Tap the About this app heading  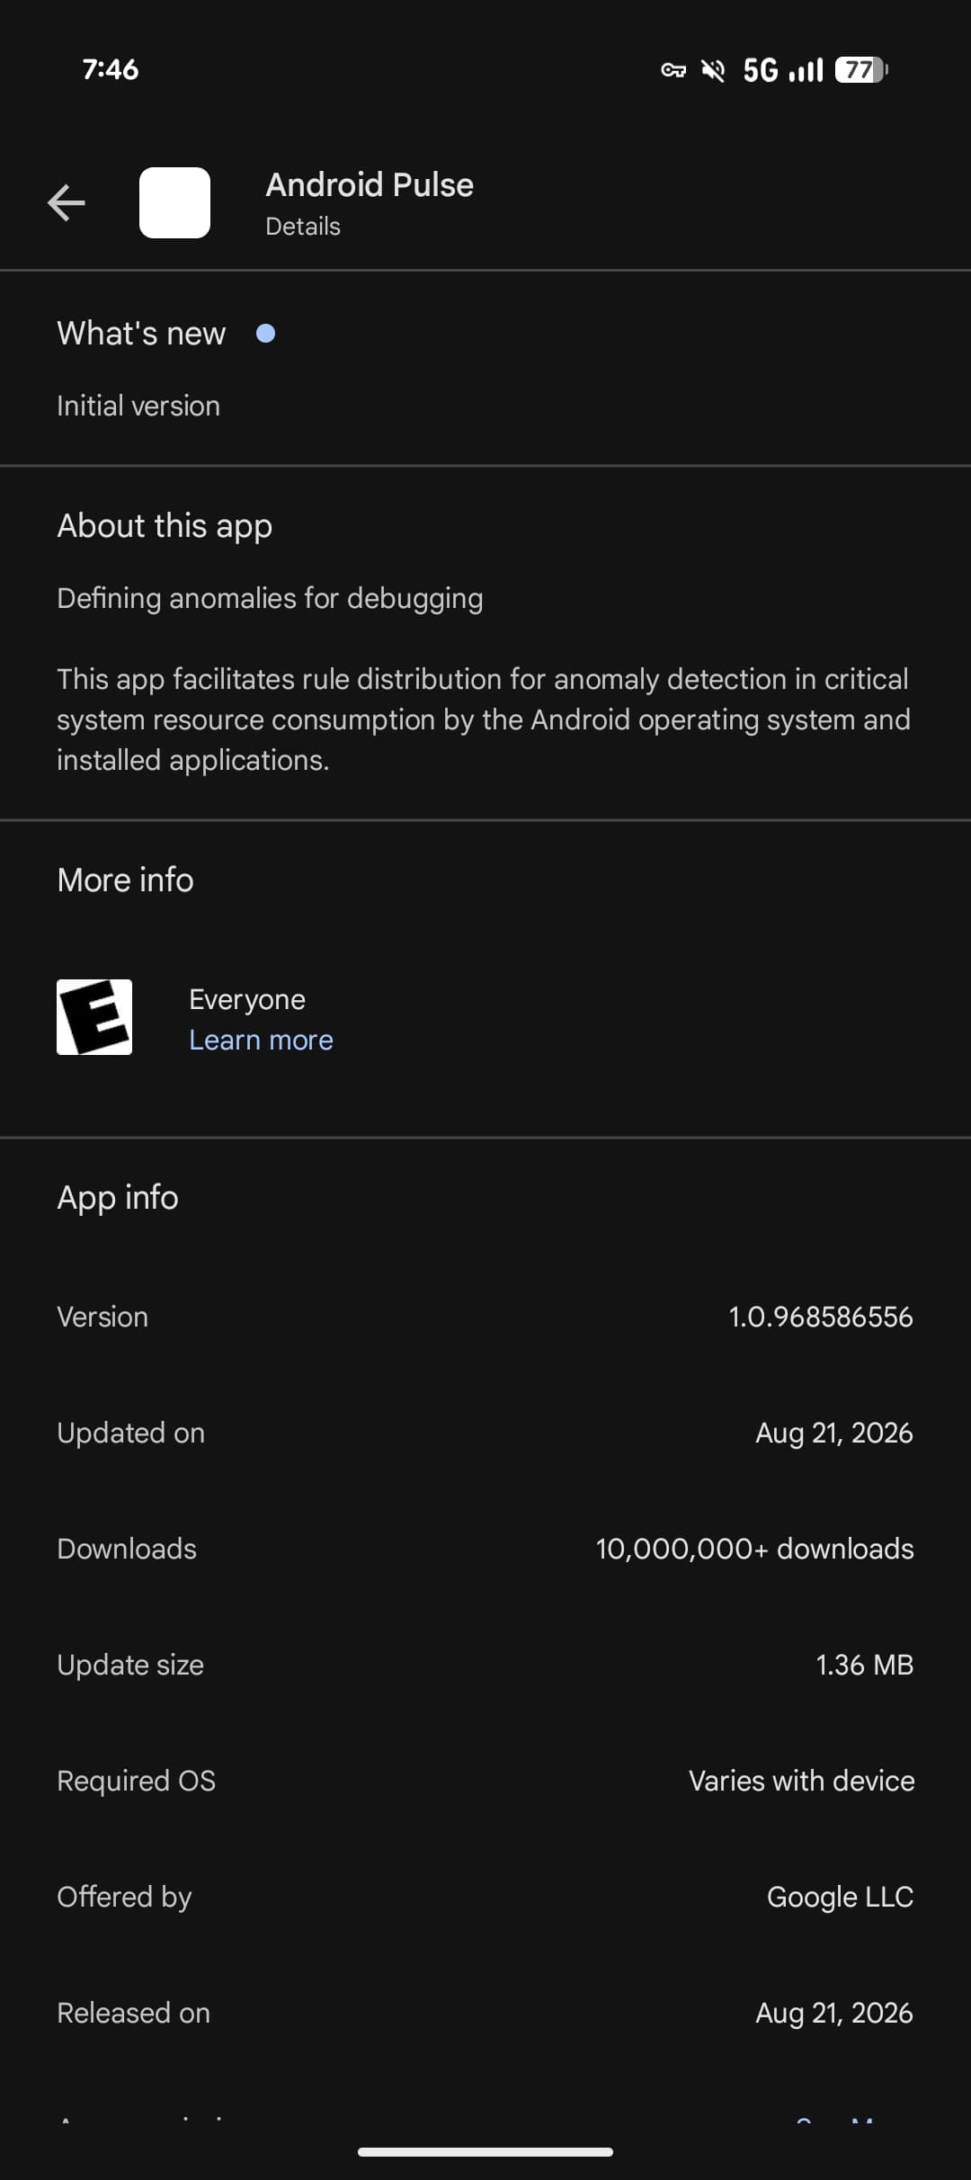tap(165, 526)
